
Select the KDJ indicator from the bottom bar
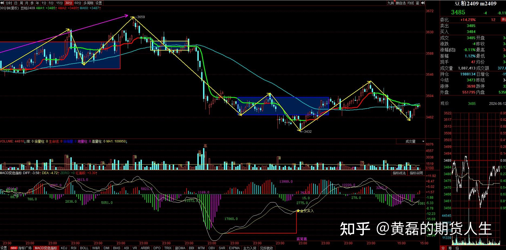tap(64, 248)
